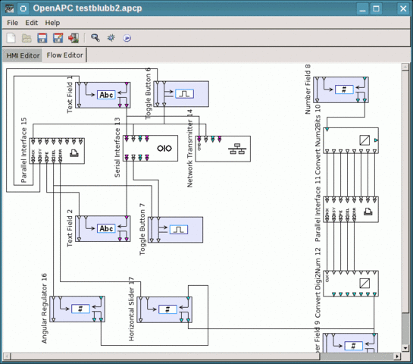413x364 pixels.
Task: Open the Help menu
Action: pyautogui.click(x=52, y=23)
